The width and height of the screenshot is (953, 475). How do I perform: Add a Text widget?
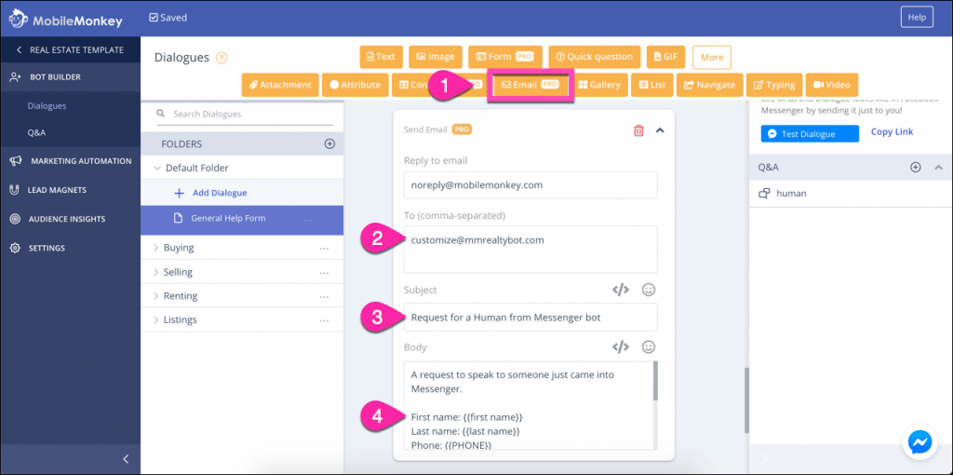pyautogui.click(x=381, y=57)
